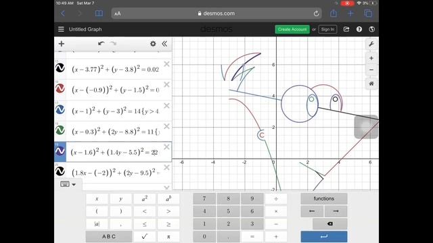
Task: Go back in Safari
Action: click(63, 13)
